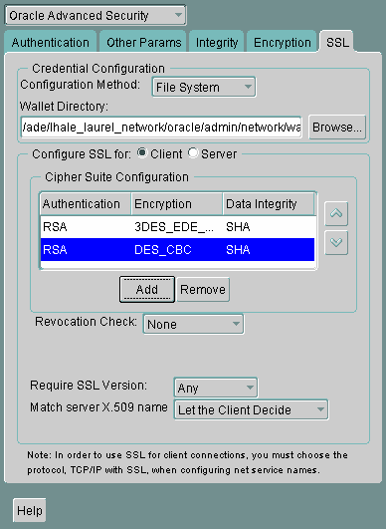Select the Client radio button
The height and width of the screenshot is (529, 386).
(142, 153)
